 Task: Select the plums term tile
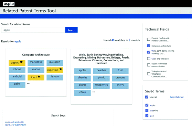83,86
